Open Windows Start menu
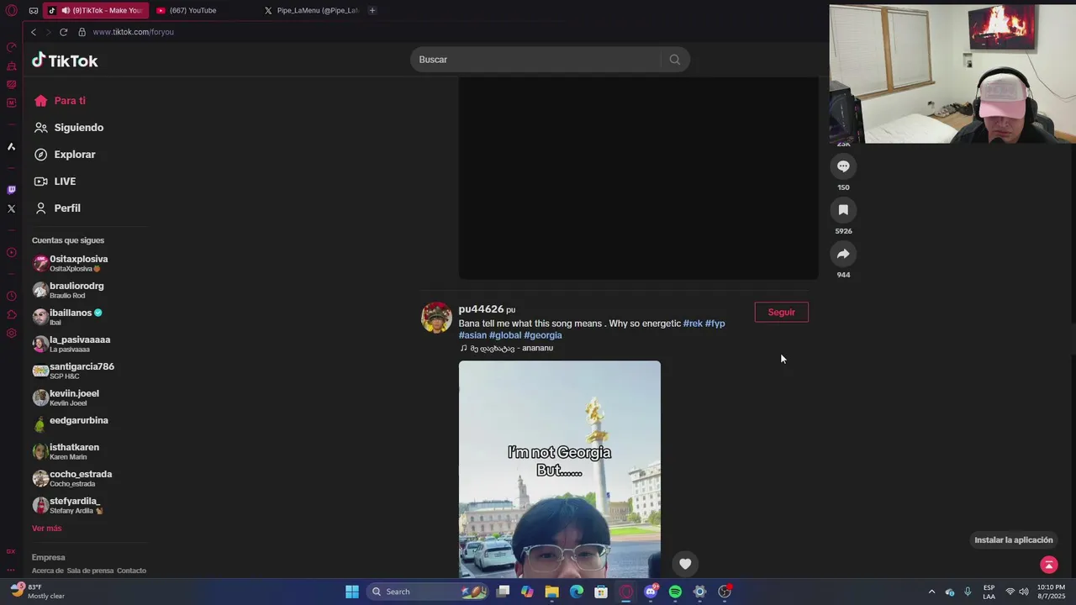Screen dimensions: 1076x605 pyautogui.click(x=352, y=592)
